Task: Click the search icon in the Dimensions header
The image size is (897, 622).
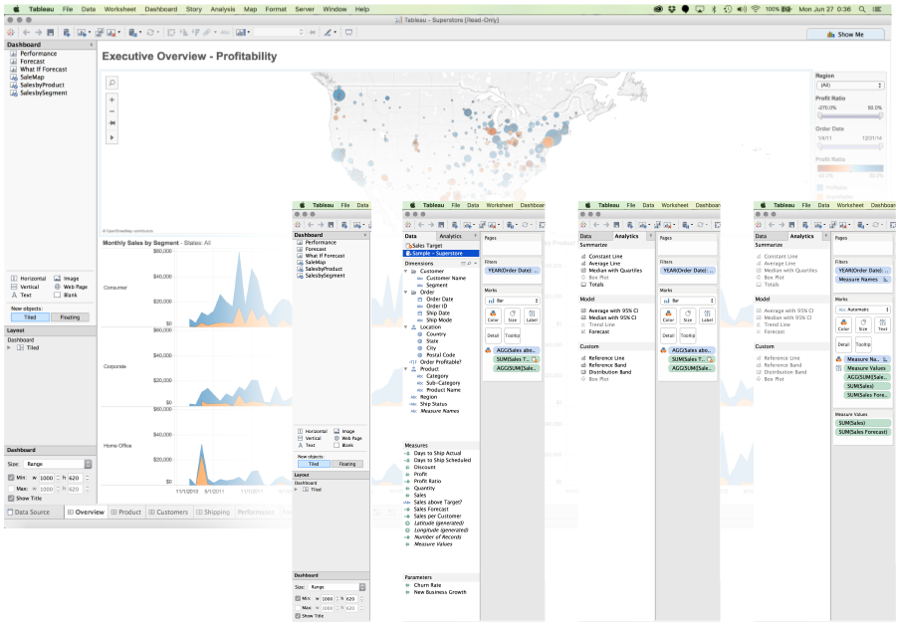Action: click(469, 264)
